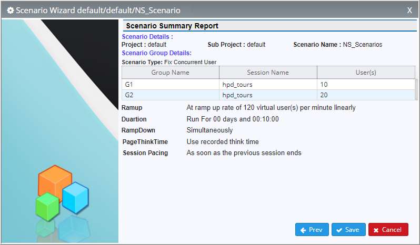
Task: Save the scenario summary
Action: click(x=348, y=229)
